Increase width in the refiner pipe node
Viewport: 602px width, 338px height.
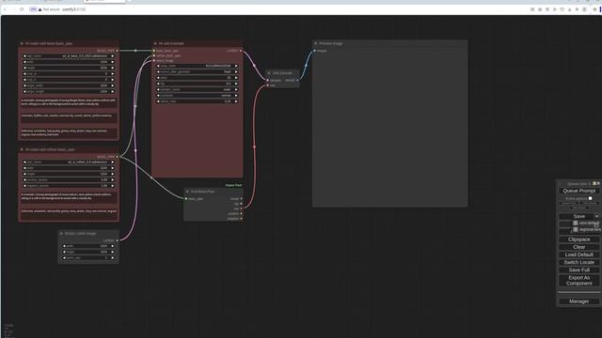tap(113, 168)
